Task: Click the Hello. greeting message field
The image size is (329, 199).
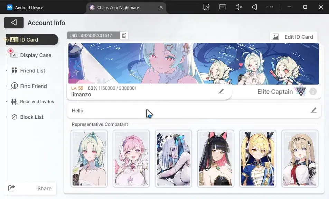Action: [194, 110]
